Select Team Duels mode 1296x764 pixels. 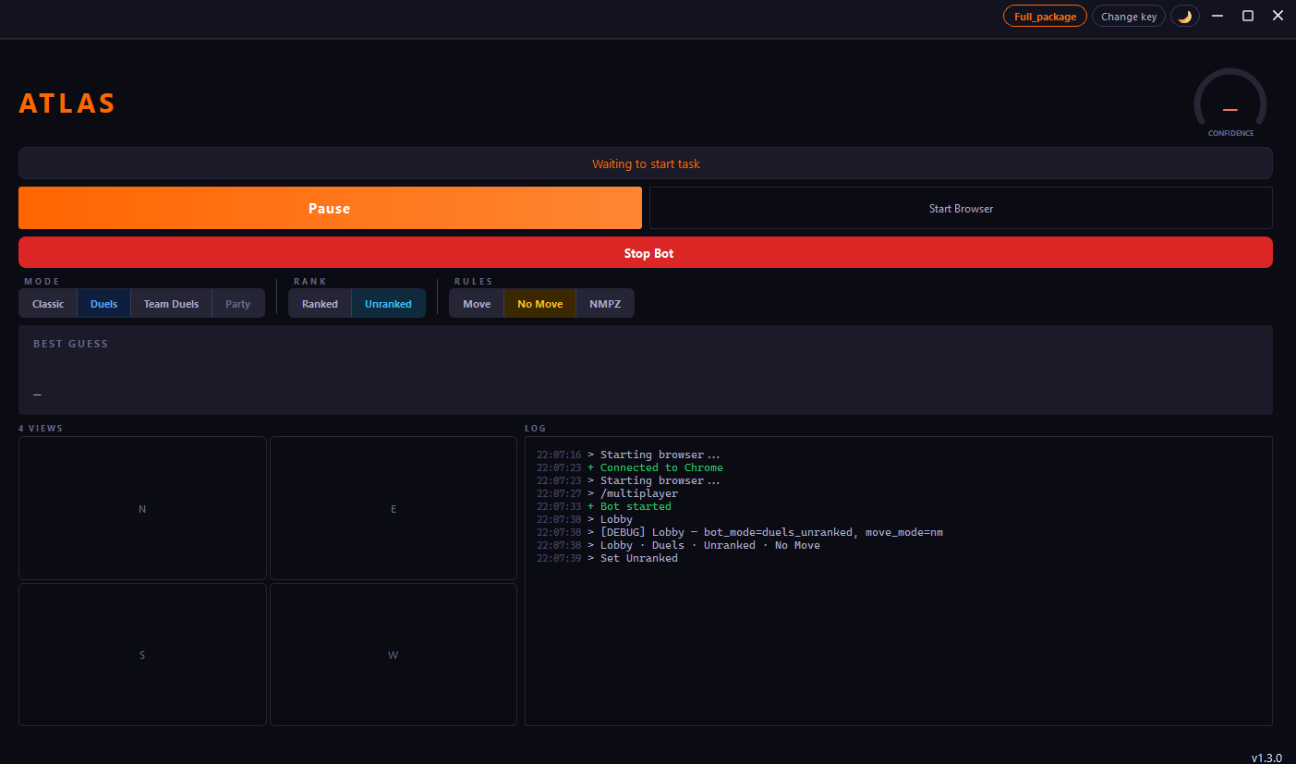pyautogui.click(x=170, y=303)
